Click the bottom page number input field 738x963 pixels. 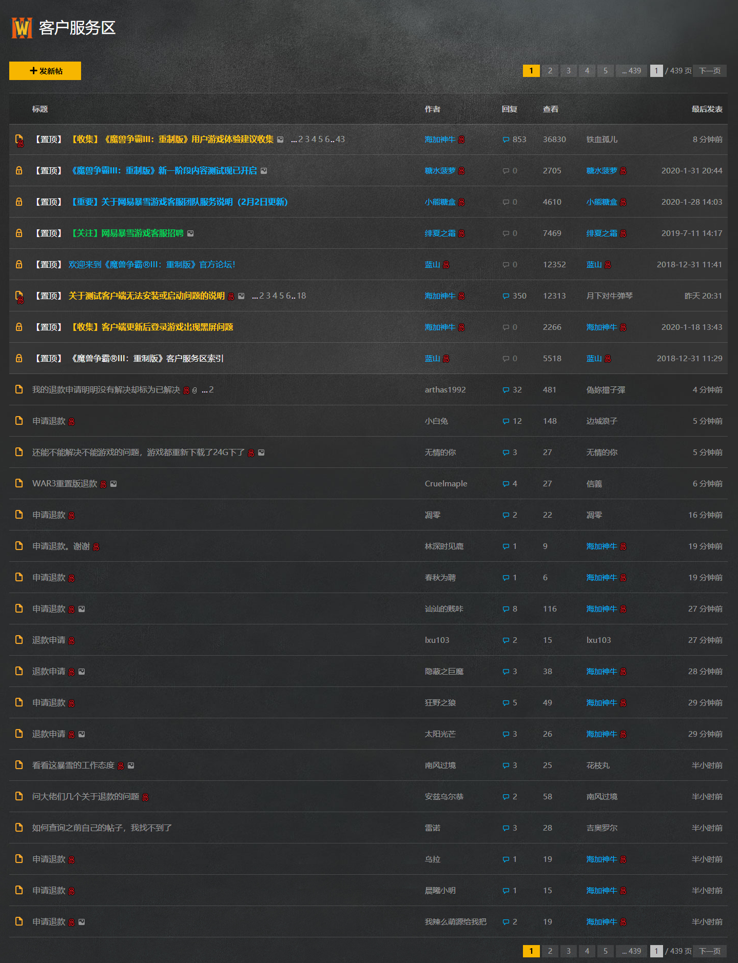tap(656, 951)
